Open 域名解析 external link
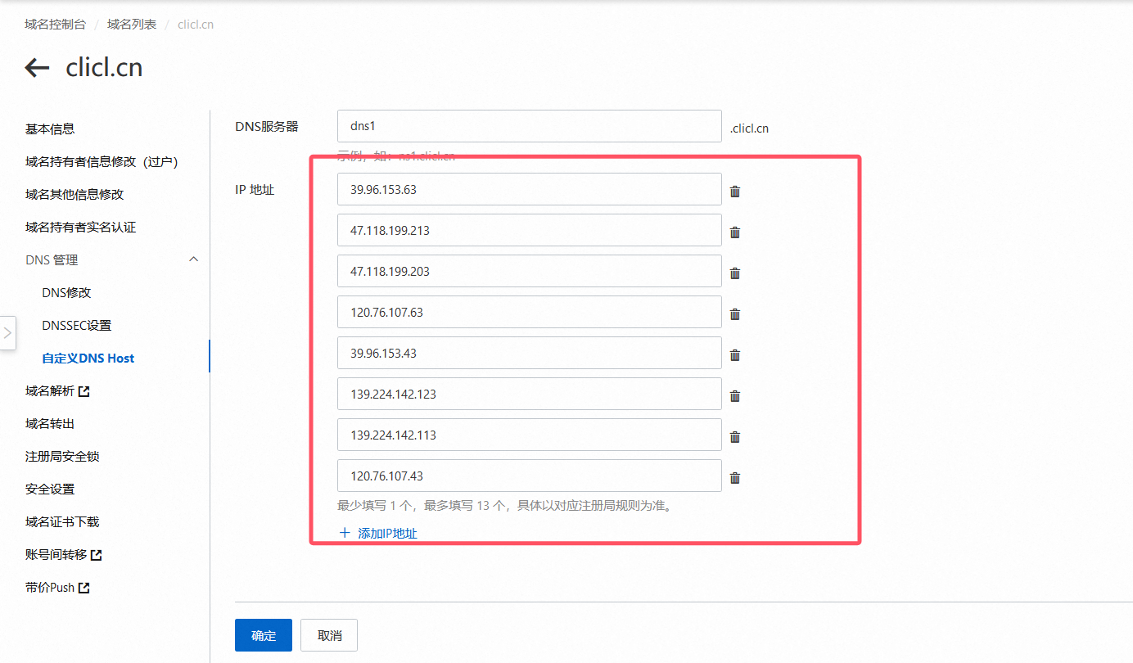The image size is (1133, 663). 57,391
